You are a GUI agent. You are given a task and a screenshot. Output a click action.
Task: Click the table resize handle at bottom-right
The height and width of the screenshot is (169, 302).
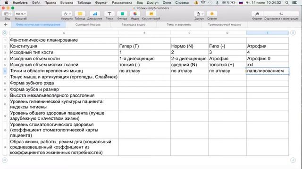click(x=293, y=160)
